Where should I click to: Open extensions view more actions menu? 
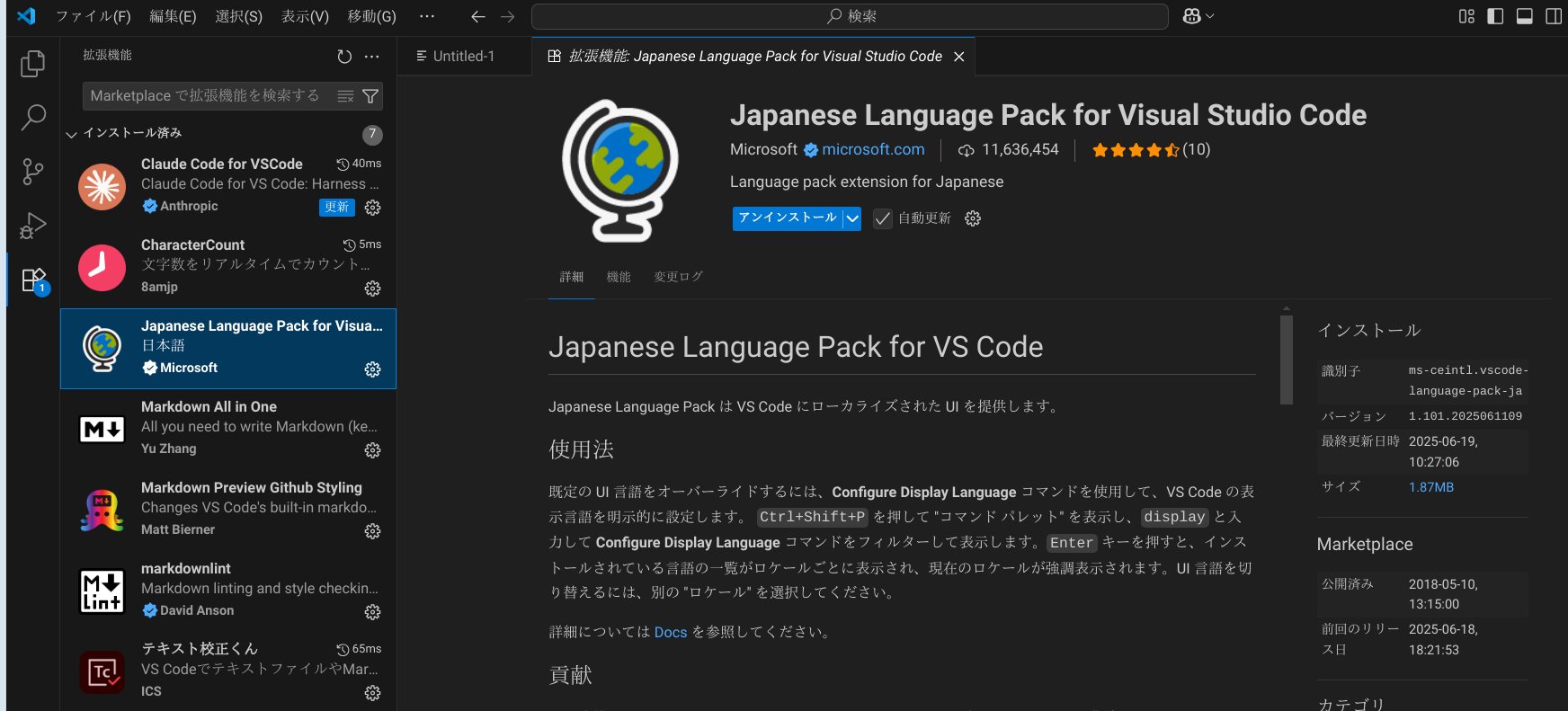pyautogui.click(x=372, y=57)
